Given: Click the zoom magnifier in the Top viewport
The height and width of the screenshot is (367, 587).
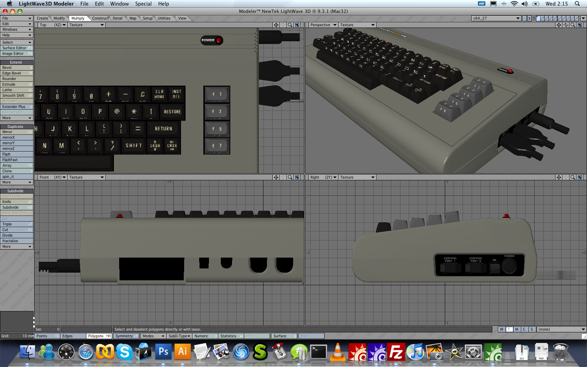Looking at the screenshot, I should point(290,25).
